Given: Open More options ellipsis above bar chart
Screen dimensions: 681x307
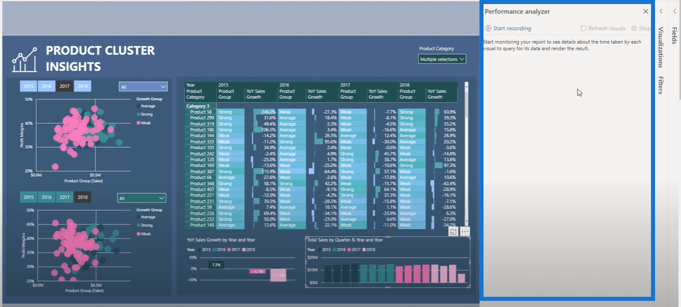Looking at the screenshot, I should pyautogui.click(x=465, y=231).
